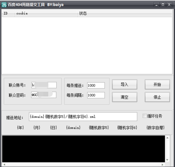Click the log scrollbar down arrow
Screen dimensions: 175x167
[x=167, y=160]
